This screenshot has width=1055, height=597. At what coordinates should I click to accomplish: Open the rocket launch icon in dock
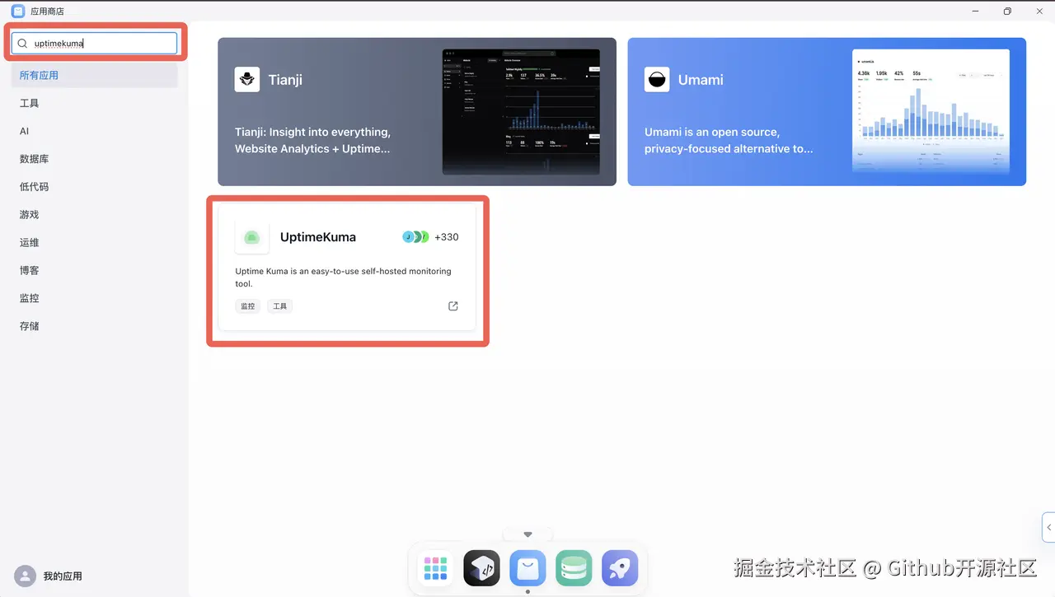(x=620, y=568)
